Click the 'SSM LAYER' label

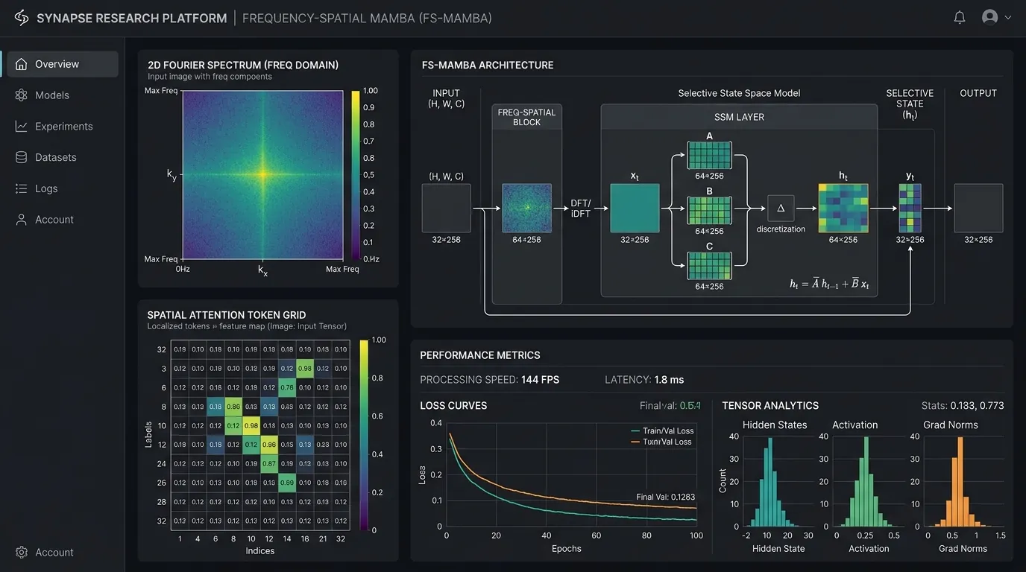[739, 117]
